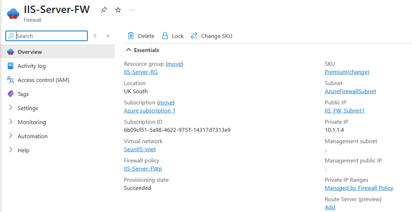Open Access control (IAM) menu item

[x=43, y=80]
